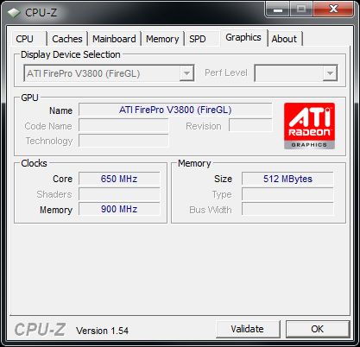
Task: Open the Caches tab
Action: pyautogui.click(x=67, y=39)
